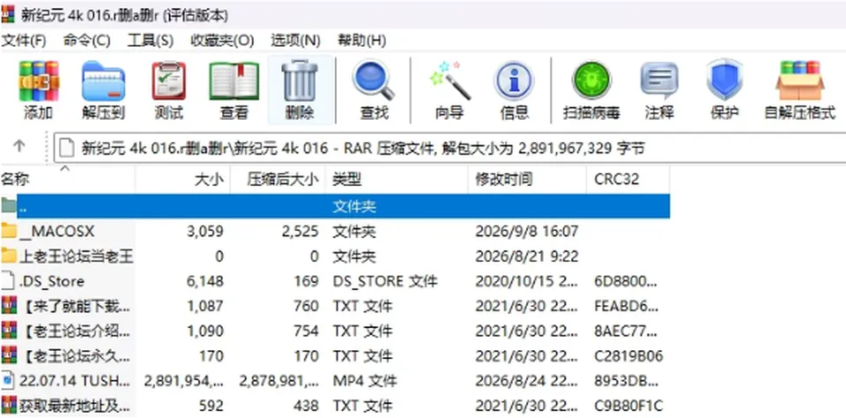Open the Comment (注释) icon

[x=659, y=81]
